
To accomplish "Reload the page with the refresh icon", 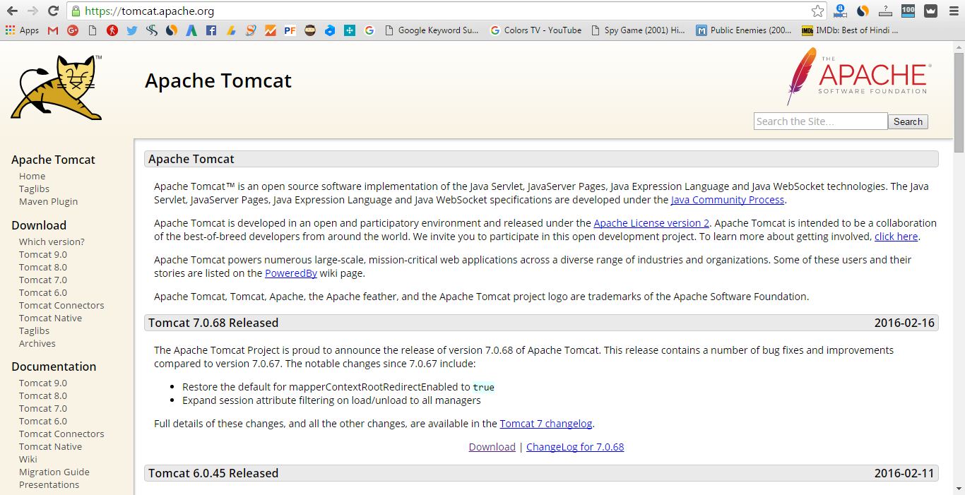I will [x=53, y=11].
